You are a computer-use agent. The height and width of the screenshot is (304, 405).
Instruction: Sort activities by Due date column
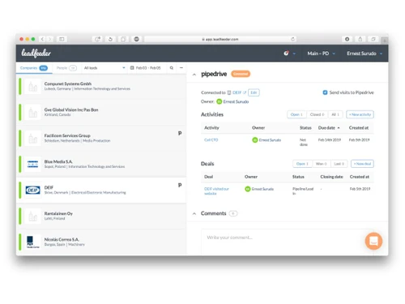click(329, 128)
